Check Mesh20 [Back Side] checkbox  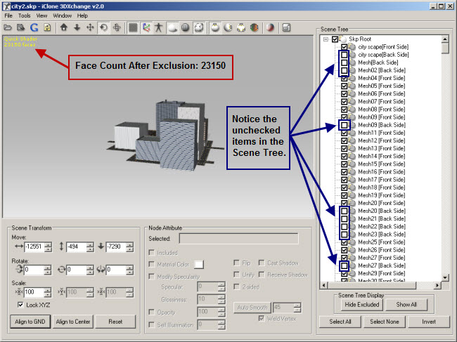pyautogui.click(x=345, y=211)
